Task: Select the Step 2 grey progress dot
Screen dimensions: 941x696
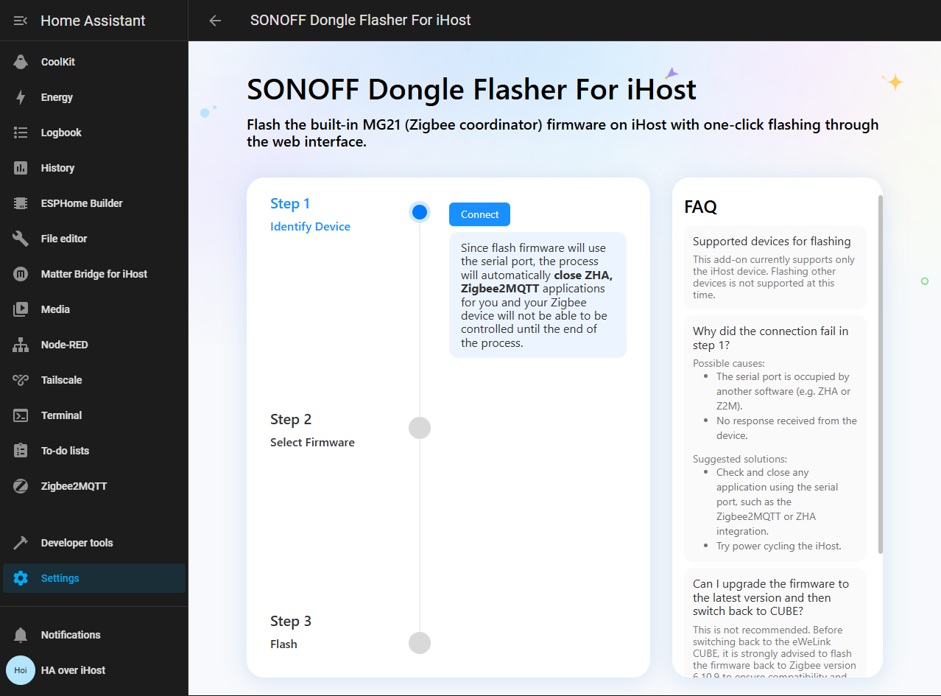Action: click(420, 428)
